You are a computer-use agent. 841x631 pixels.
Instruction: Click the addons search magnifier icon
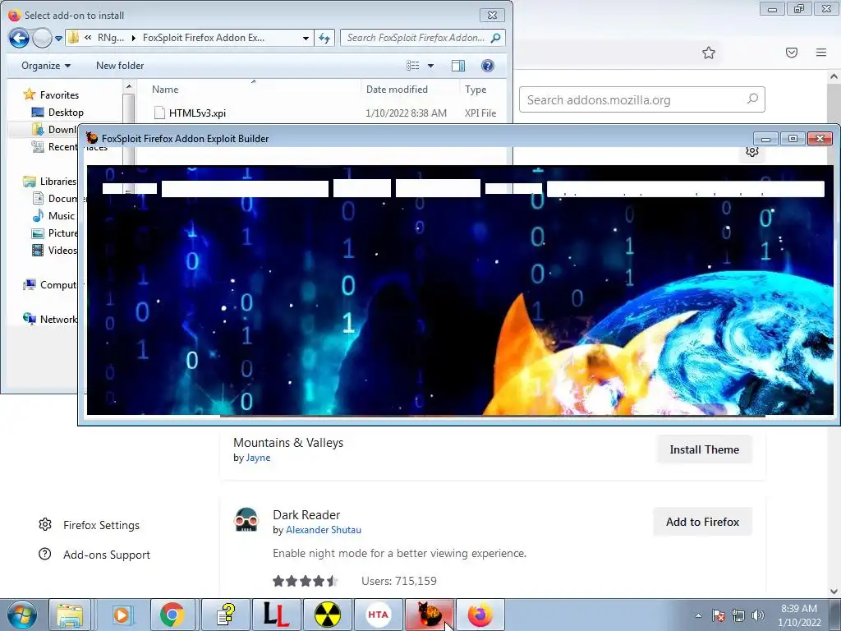coord(752,99)
